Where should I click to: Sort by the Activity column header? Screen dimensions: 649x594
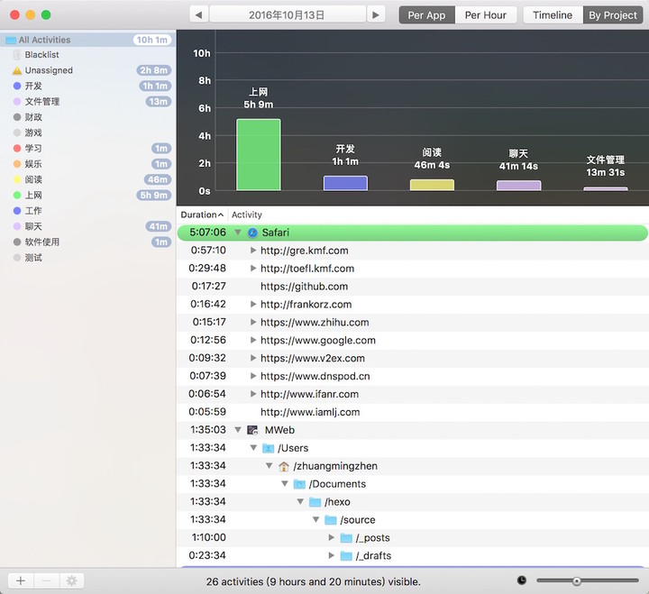[247, 215]
